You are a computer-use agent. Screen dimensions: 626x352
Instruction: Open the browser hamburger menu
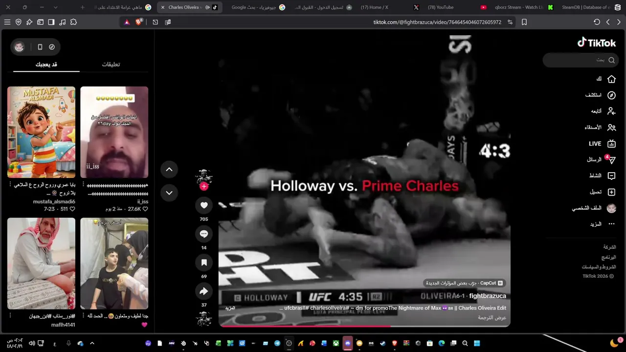coord(7,22)
